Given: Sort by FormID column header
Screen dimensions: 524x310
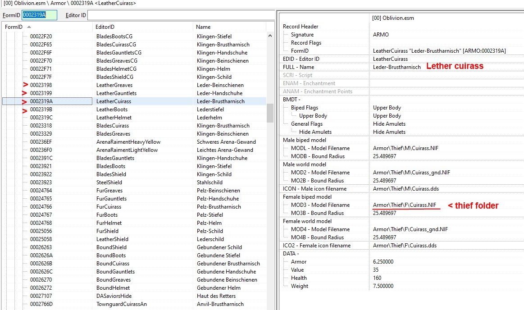Looking at the screenshot, I should [x=47, y=27].
